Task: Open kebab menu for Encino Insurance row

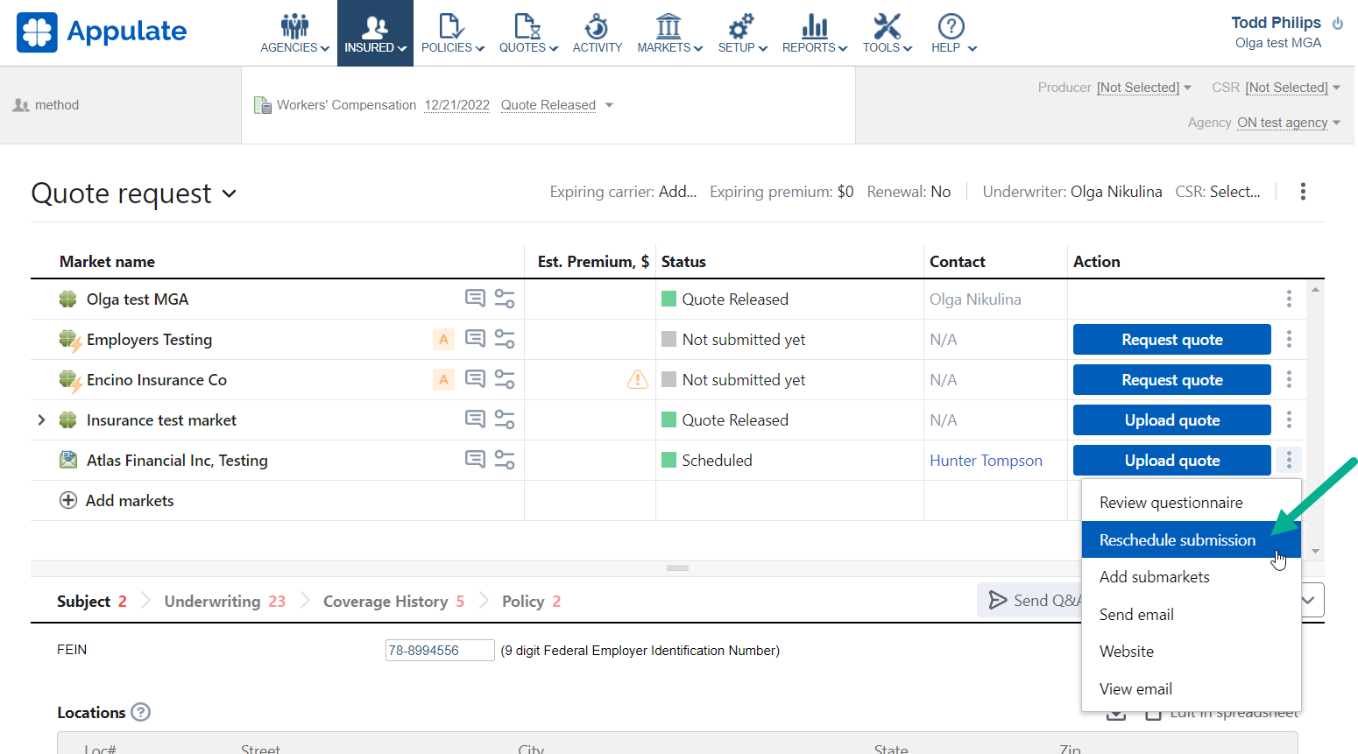Action: pos(1289,379)
